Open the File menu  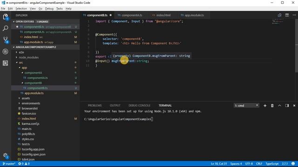coord(3,9)
